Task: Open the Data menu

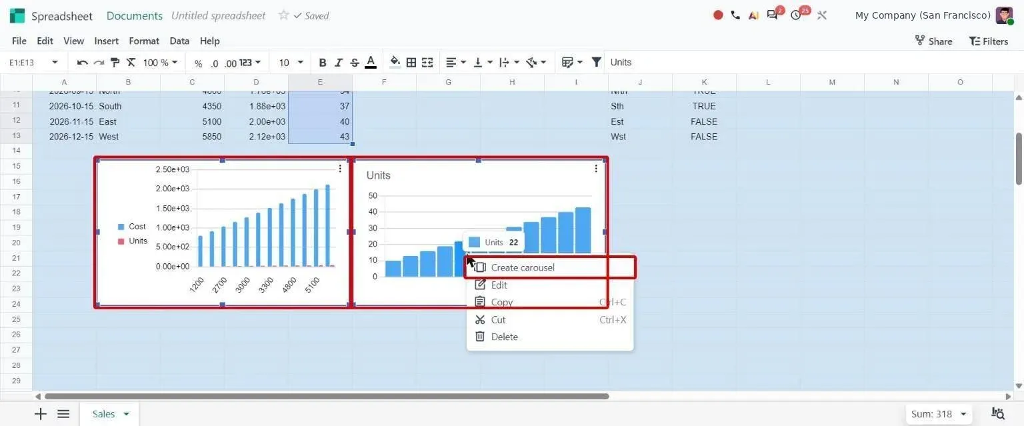Action: click(x=179, y=41)
